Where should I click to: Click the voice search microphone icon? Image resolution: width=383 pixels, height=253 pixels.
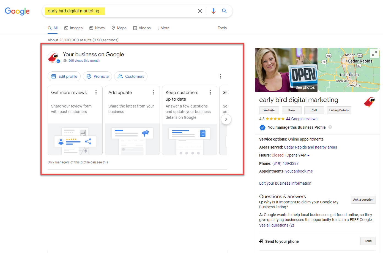[x=214, y=11]
